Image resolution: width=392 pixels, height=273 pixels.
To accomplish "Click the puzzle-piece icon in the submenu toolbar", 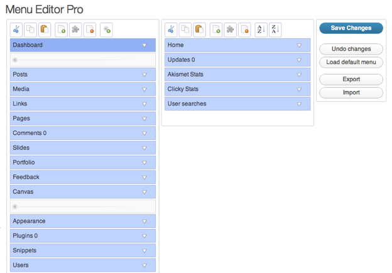I will [x=231, y=29].
